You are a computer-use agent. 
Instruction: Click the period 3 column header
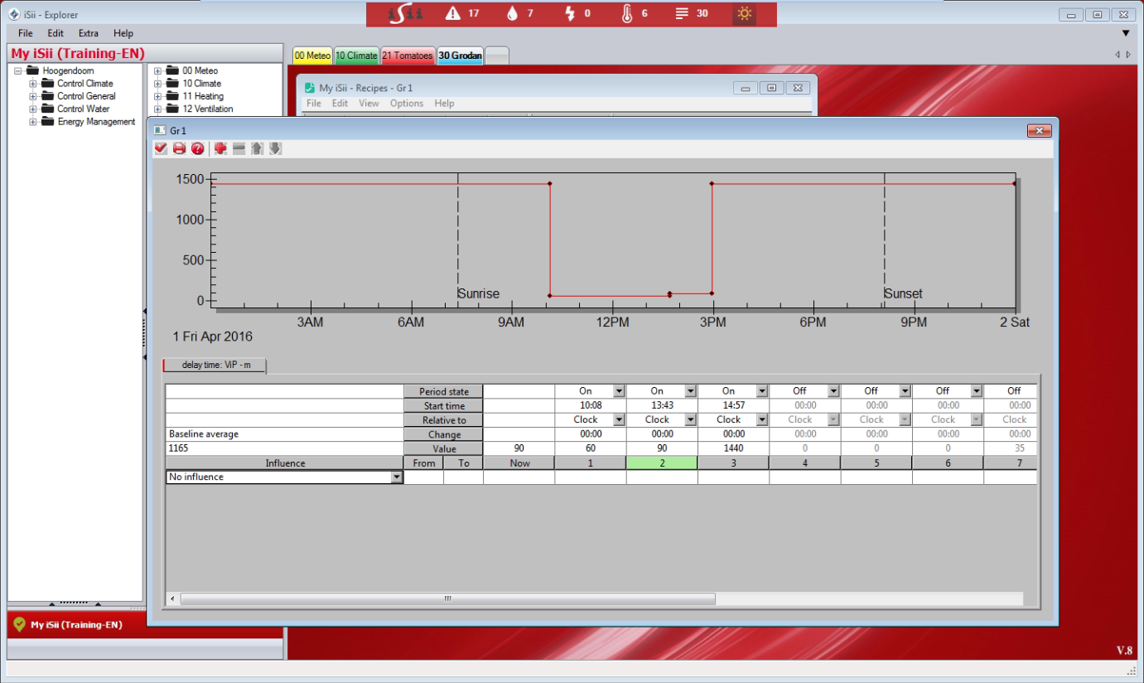(x=732, y=463)
